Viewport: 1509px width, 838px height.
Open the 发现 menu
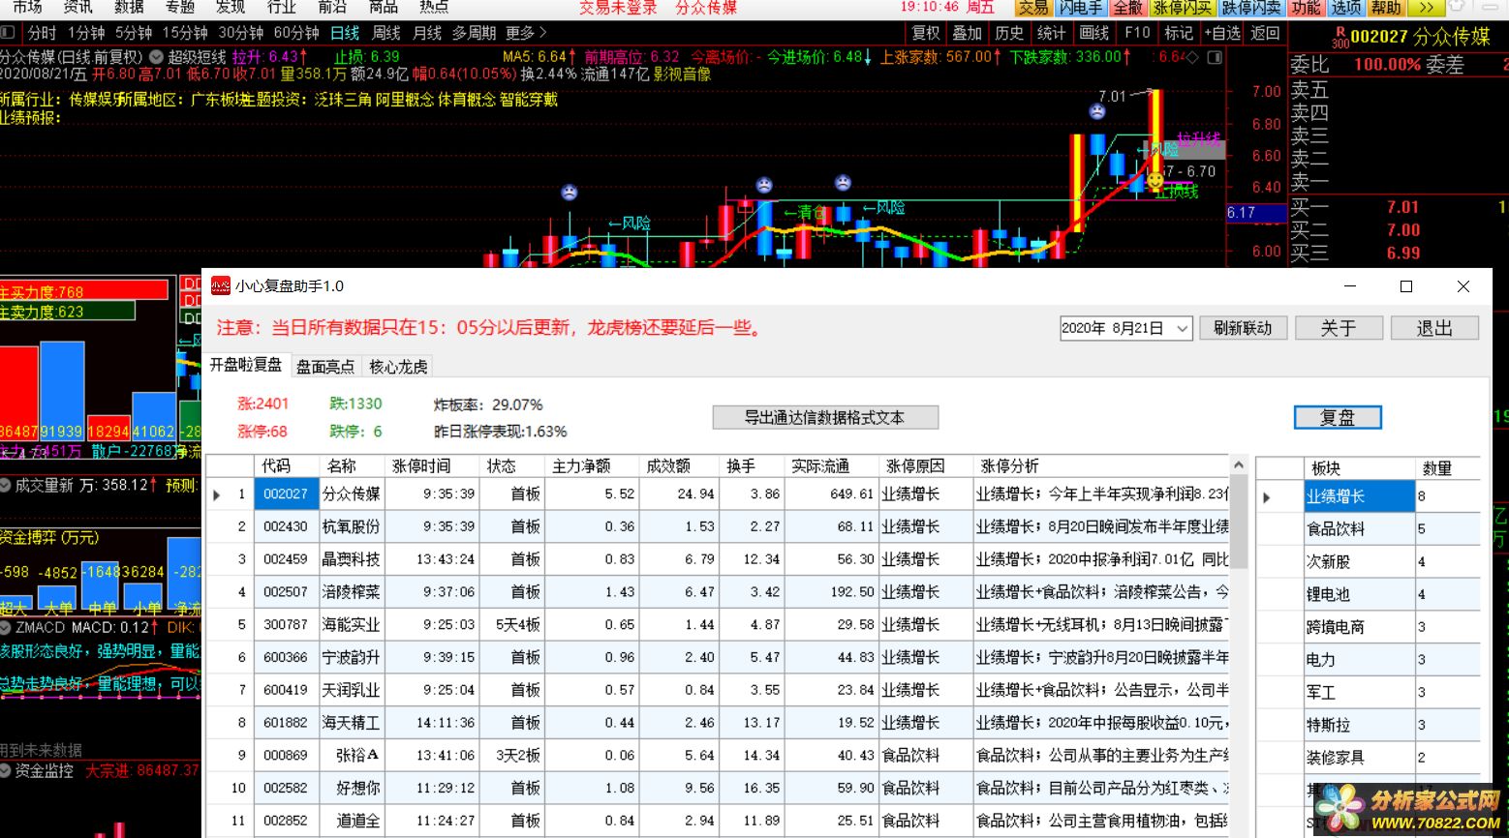click(x=231, y=7)
